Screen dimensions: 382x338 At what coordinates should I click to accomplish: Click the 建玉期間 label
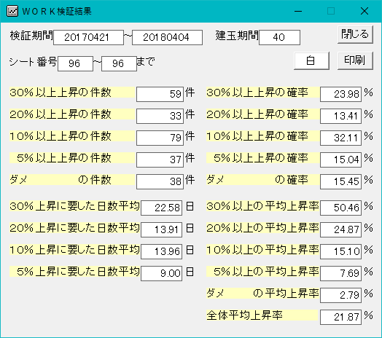point(237,36)
